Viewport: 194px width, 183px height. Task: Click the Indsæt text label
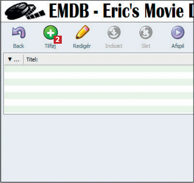tap(114, 46)
